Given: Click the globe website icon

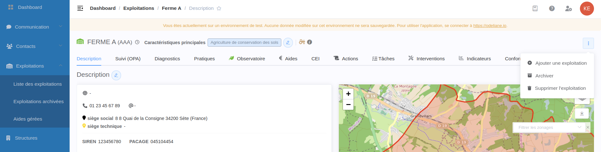Looking at the screenshot, I should click(x=85, y=93).
